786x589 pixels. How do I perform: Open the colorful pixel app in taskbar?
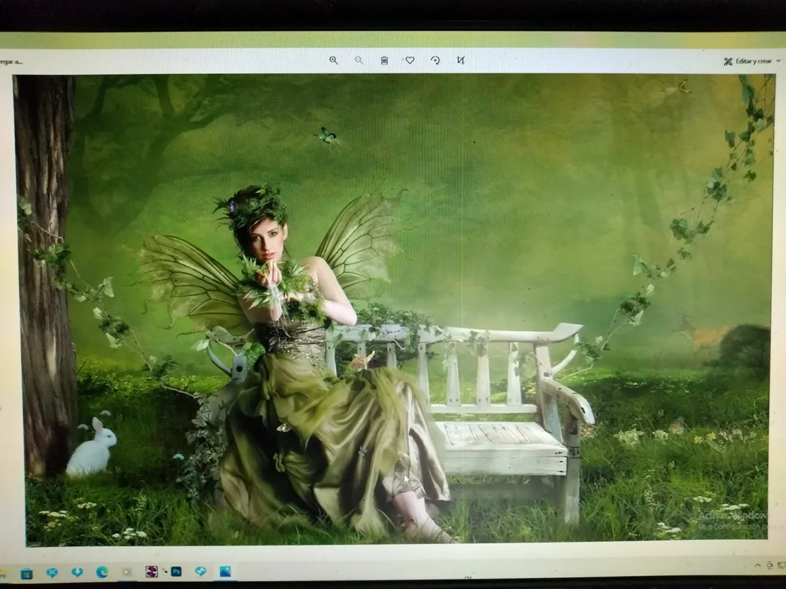(151, 571)
